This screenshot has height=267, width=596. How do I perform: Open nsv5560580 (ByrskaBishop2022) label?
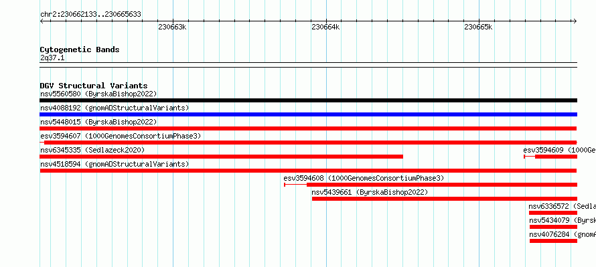pyautogui.click(x=98, y=94)
